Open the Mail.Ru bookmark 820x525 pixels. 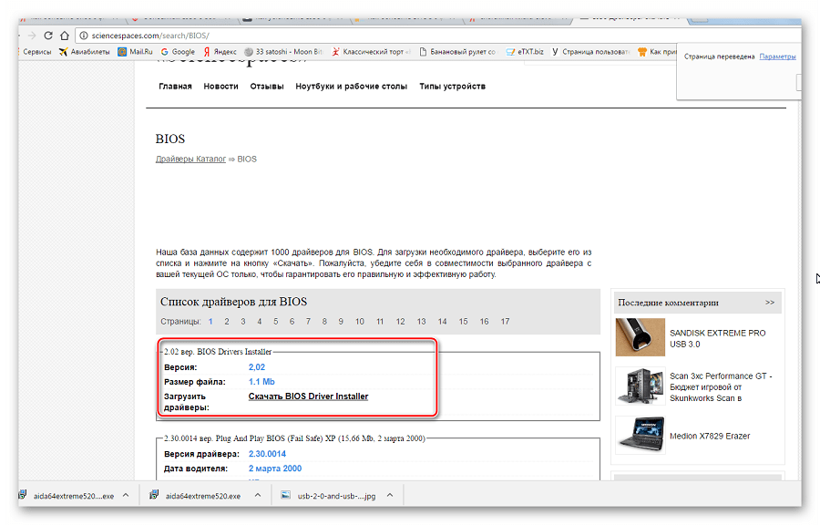[134, 52]
